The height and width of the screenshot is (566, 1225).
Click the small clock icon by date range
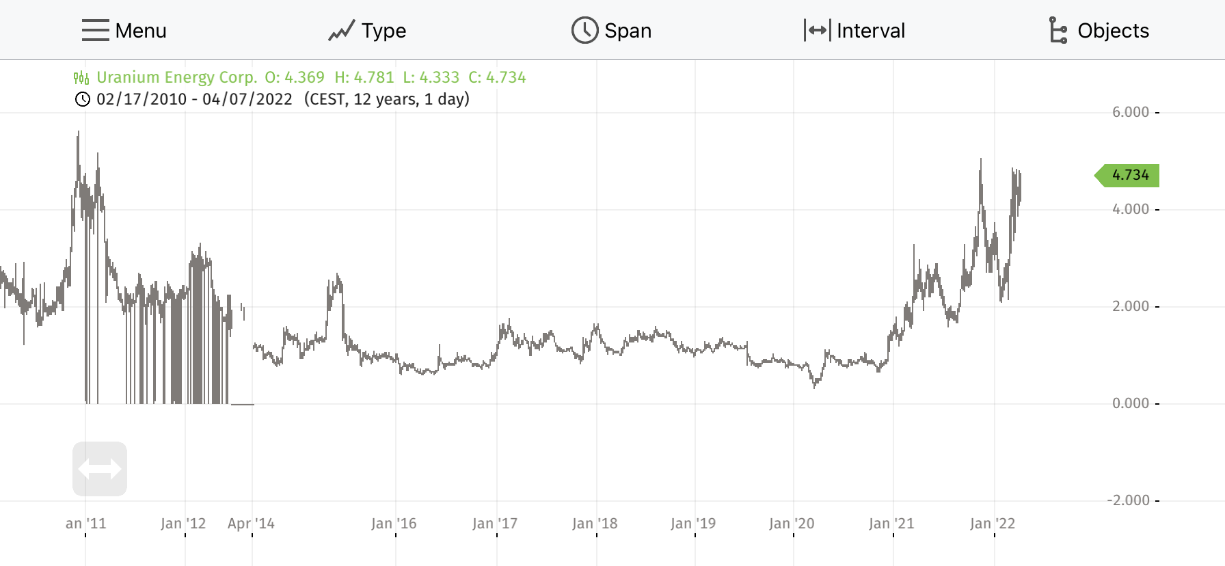(82, 100)
